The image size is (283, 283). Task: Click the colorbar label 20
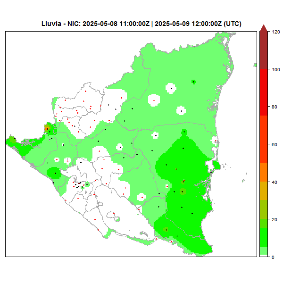275,219
